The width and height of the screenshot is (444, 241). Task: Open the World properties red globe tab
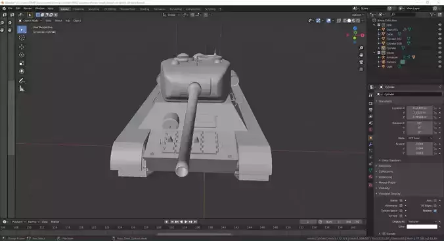click(x=370, y=129)
